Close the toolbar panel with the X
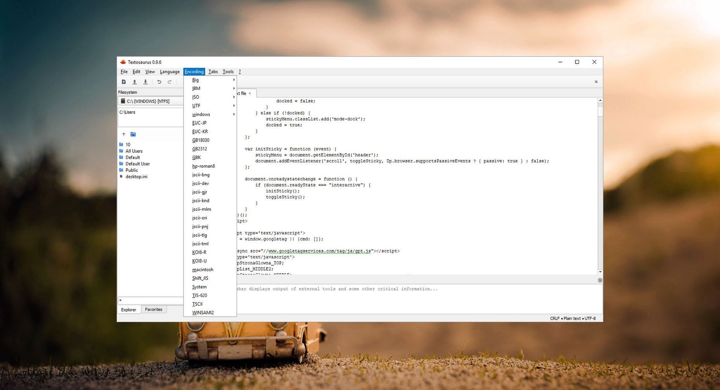 point(596,82)
